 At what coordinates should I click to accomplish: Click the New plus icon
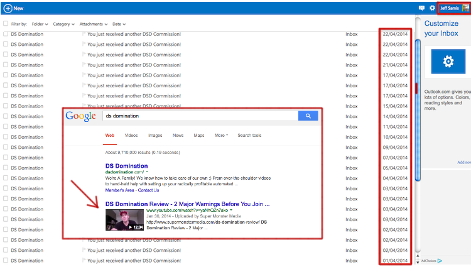coord(8,8)
